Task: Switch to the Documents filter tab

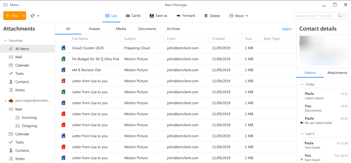Action: (x=147, y=29)
